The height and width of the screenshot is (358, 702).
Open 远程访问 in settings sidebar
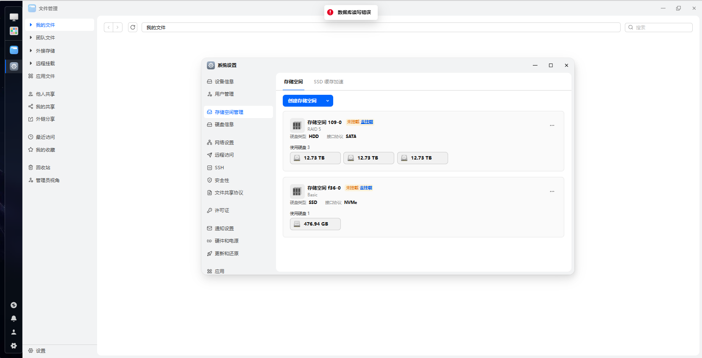point(238,155)
